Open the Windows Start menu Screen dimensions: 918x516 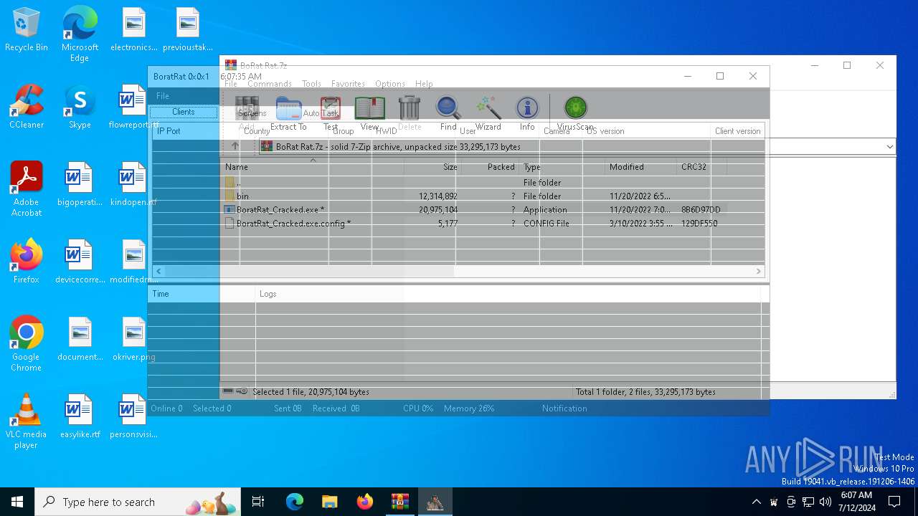17,502
